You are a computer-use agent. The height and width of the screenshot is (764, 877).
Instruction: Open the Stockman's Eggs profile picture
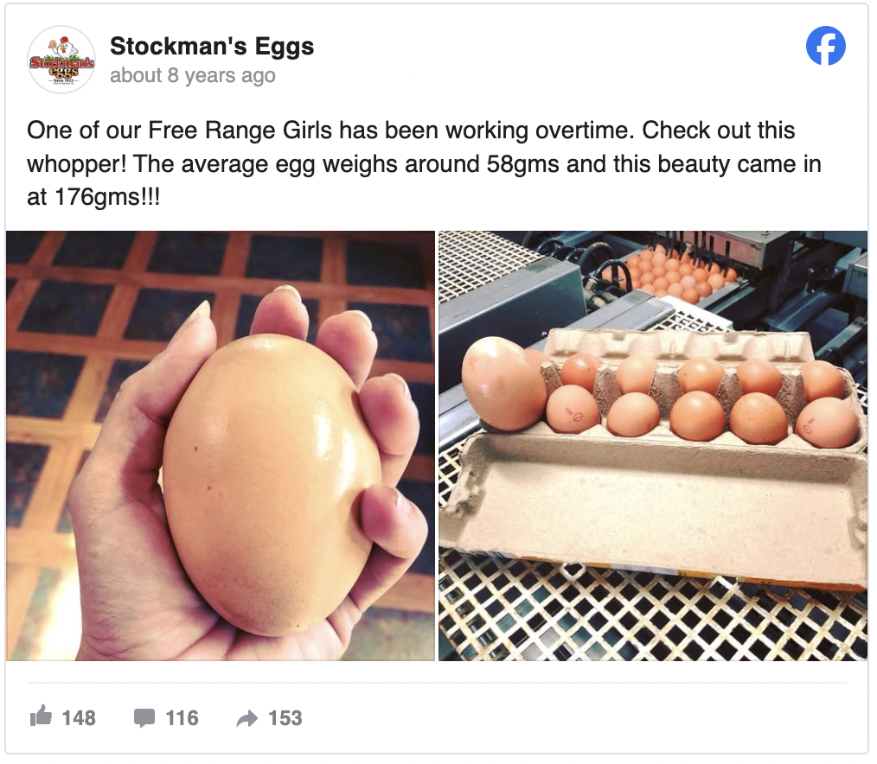[61, 60]
